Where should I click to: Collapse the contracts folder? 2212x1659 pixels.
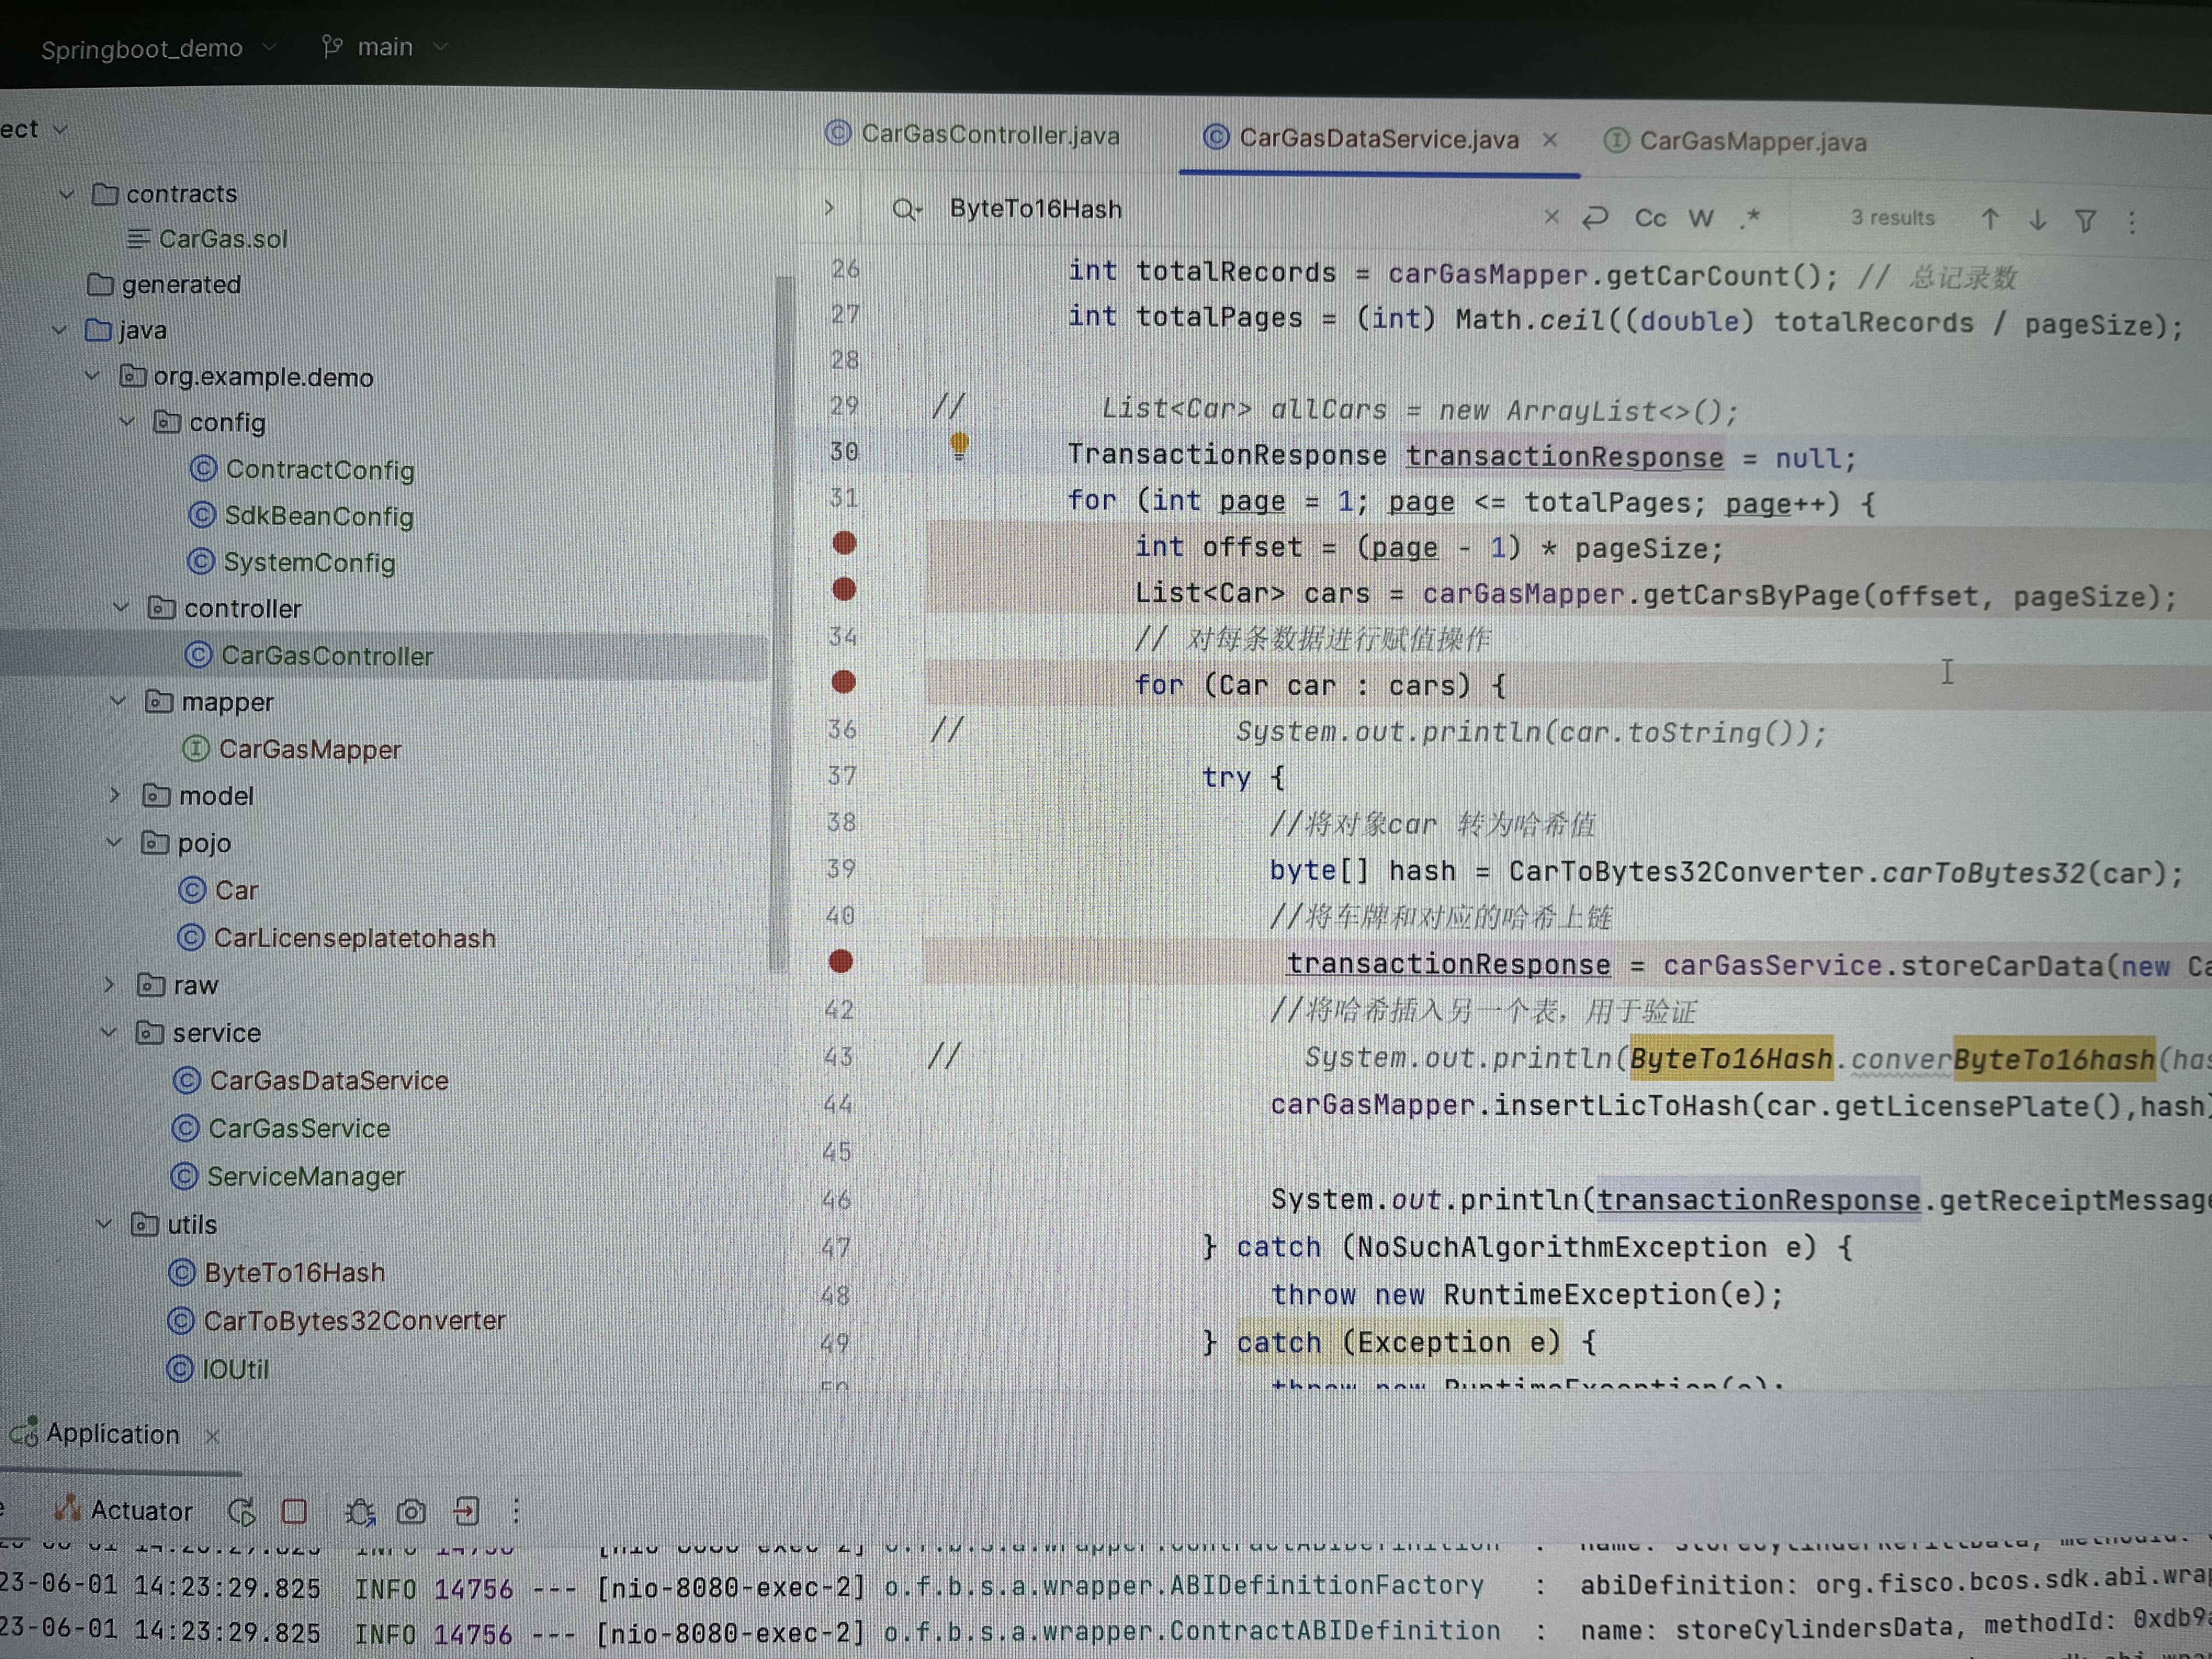coord(67,194)
